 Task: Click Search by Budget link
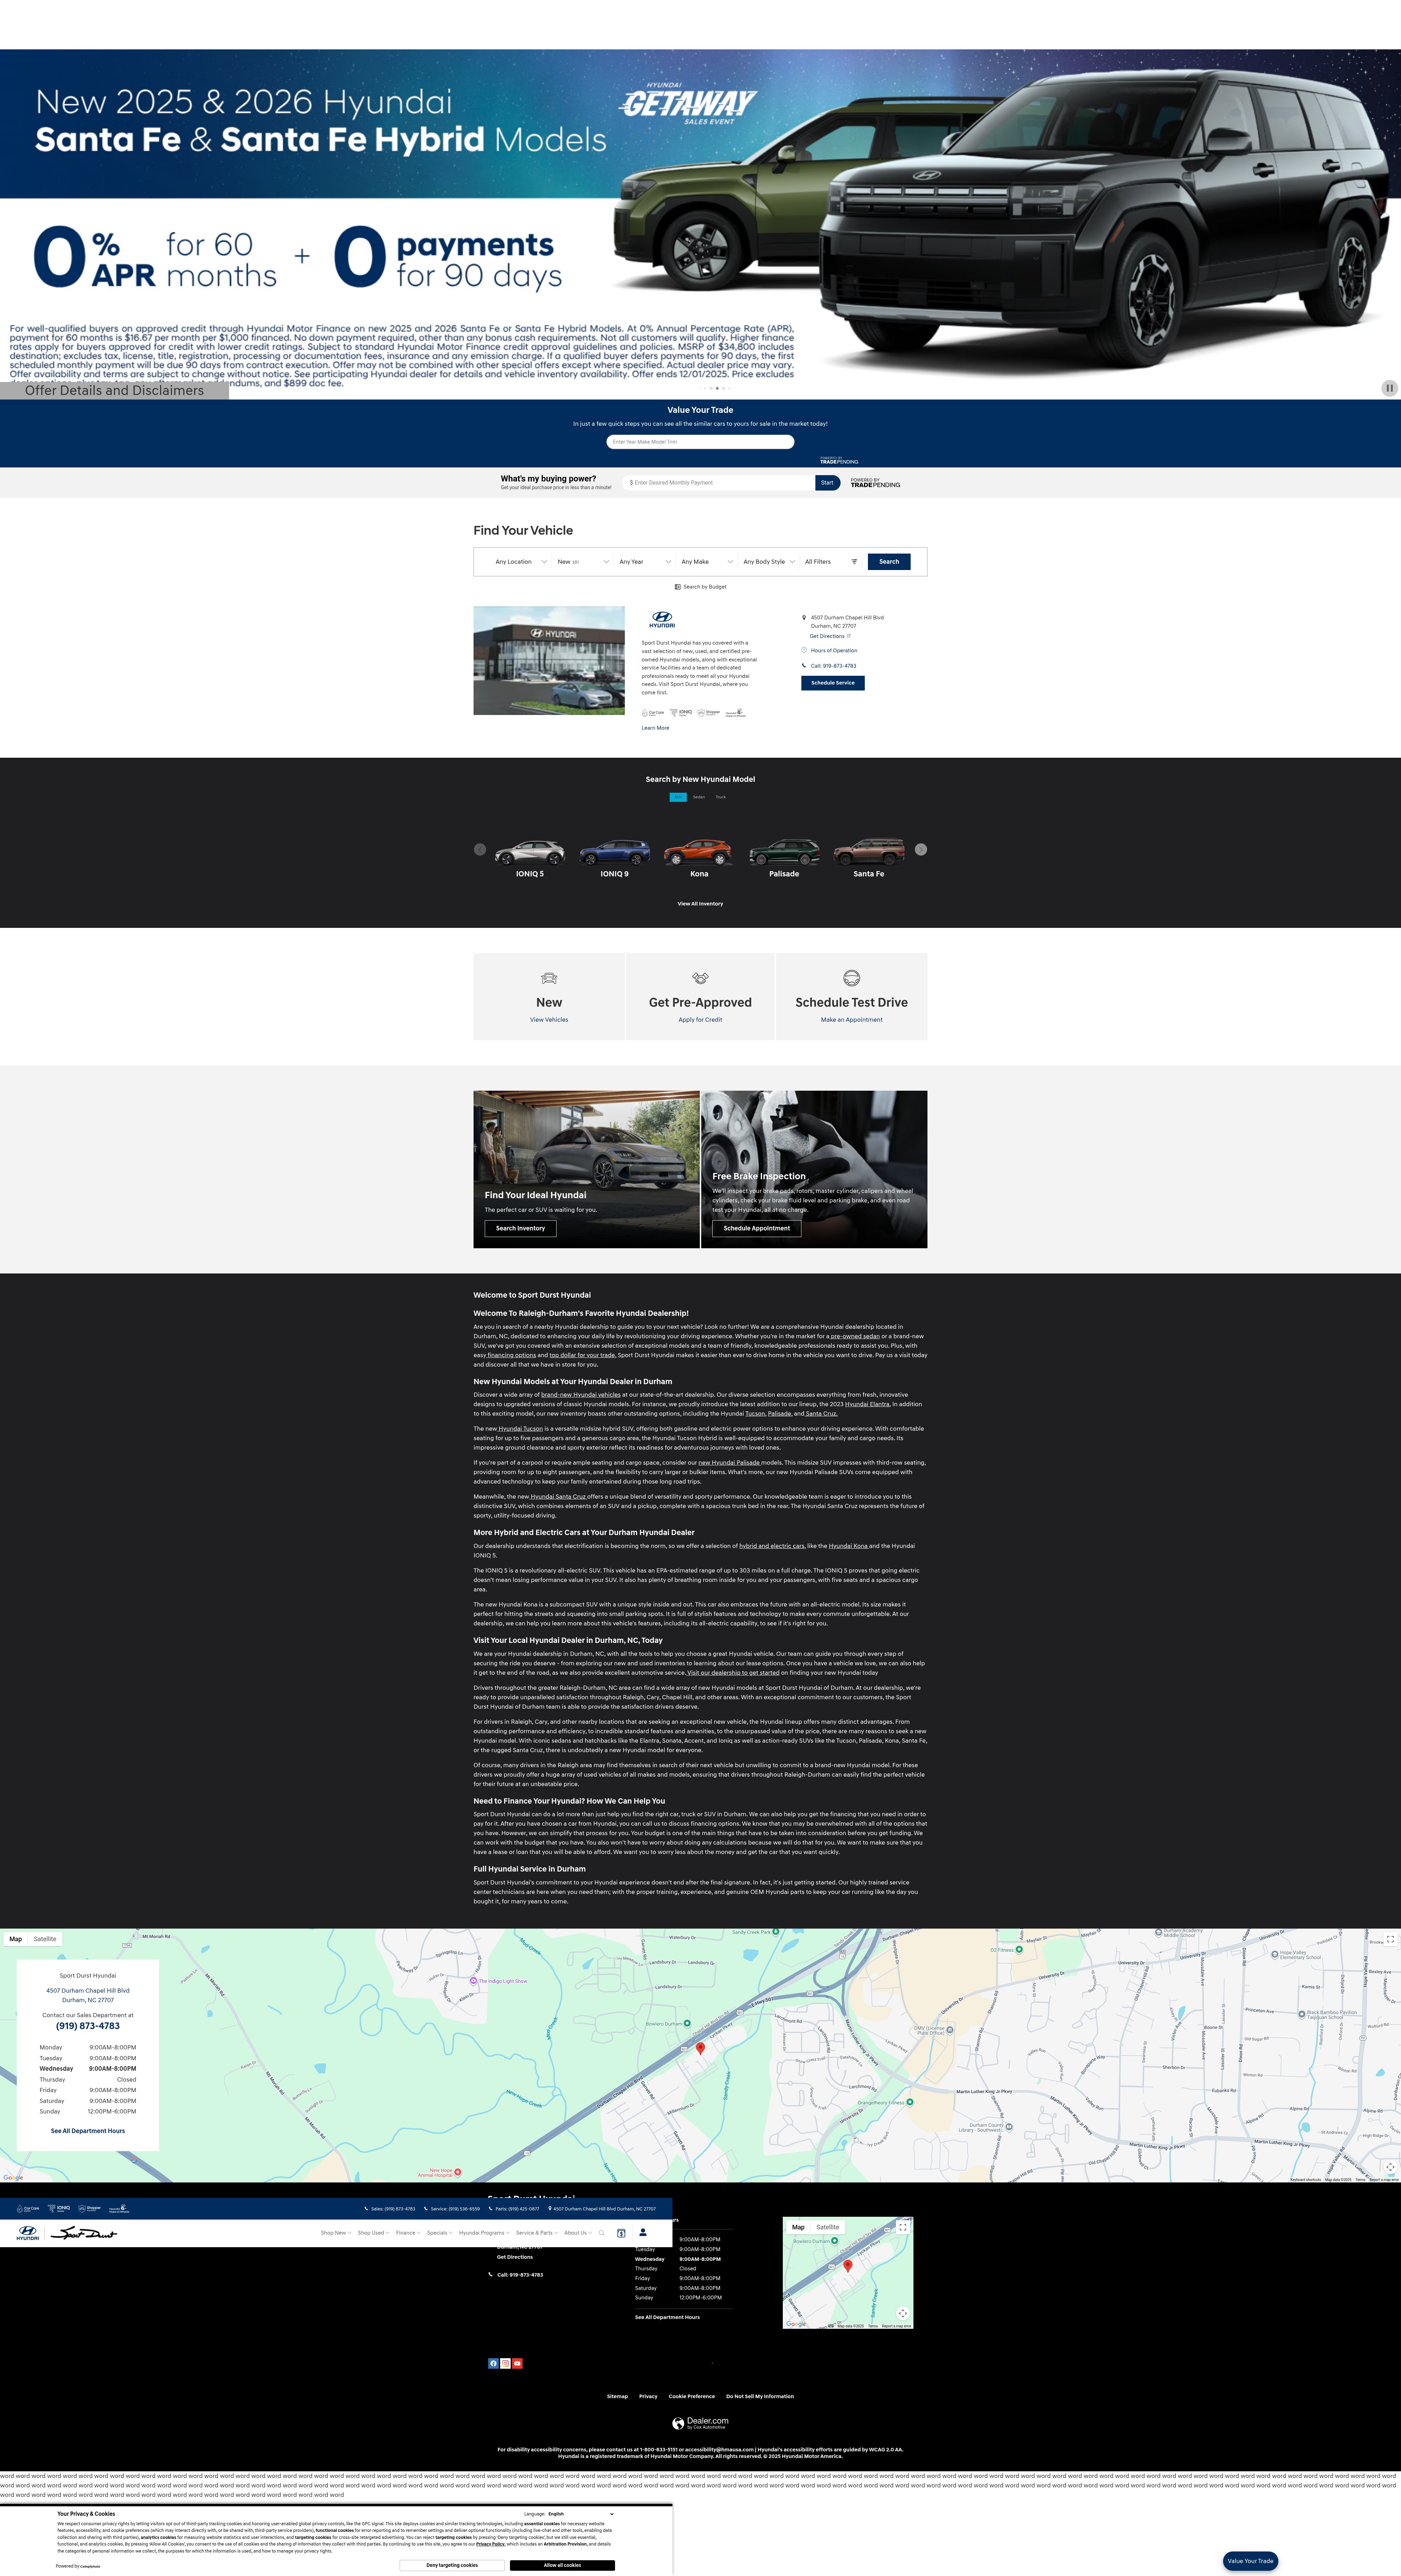pyautogui.click(x=700, y=587)
